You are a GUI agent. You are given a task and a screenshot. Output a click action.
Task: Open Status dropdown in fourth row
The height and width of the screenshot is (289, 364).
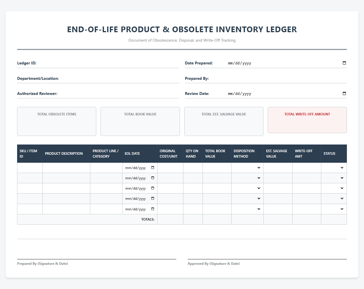[334, 198]
